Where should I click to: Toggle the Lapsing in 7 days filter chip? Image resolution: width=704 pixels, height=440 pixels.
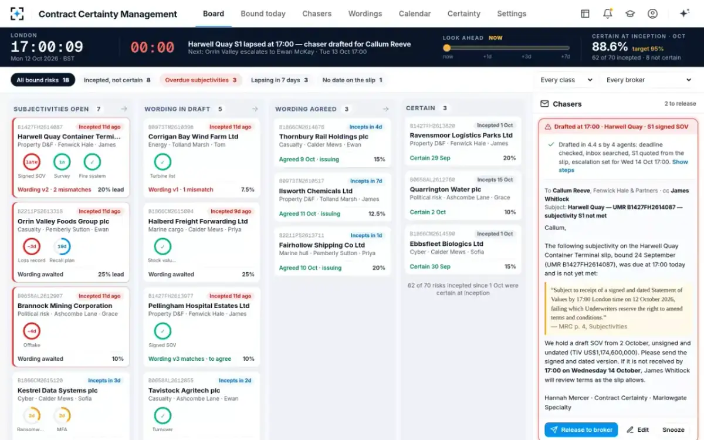click(x=279, y=80)
